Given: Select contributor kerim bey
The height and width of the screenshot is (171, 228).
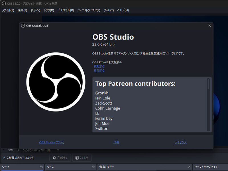Looking at the screenshot, I should [x=104, y=119].
